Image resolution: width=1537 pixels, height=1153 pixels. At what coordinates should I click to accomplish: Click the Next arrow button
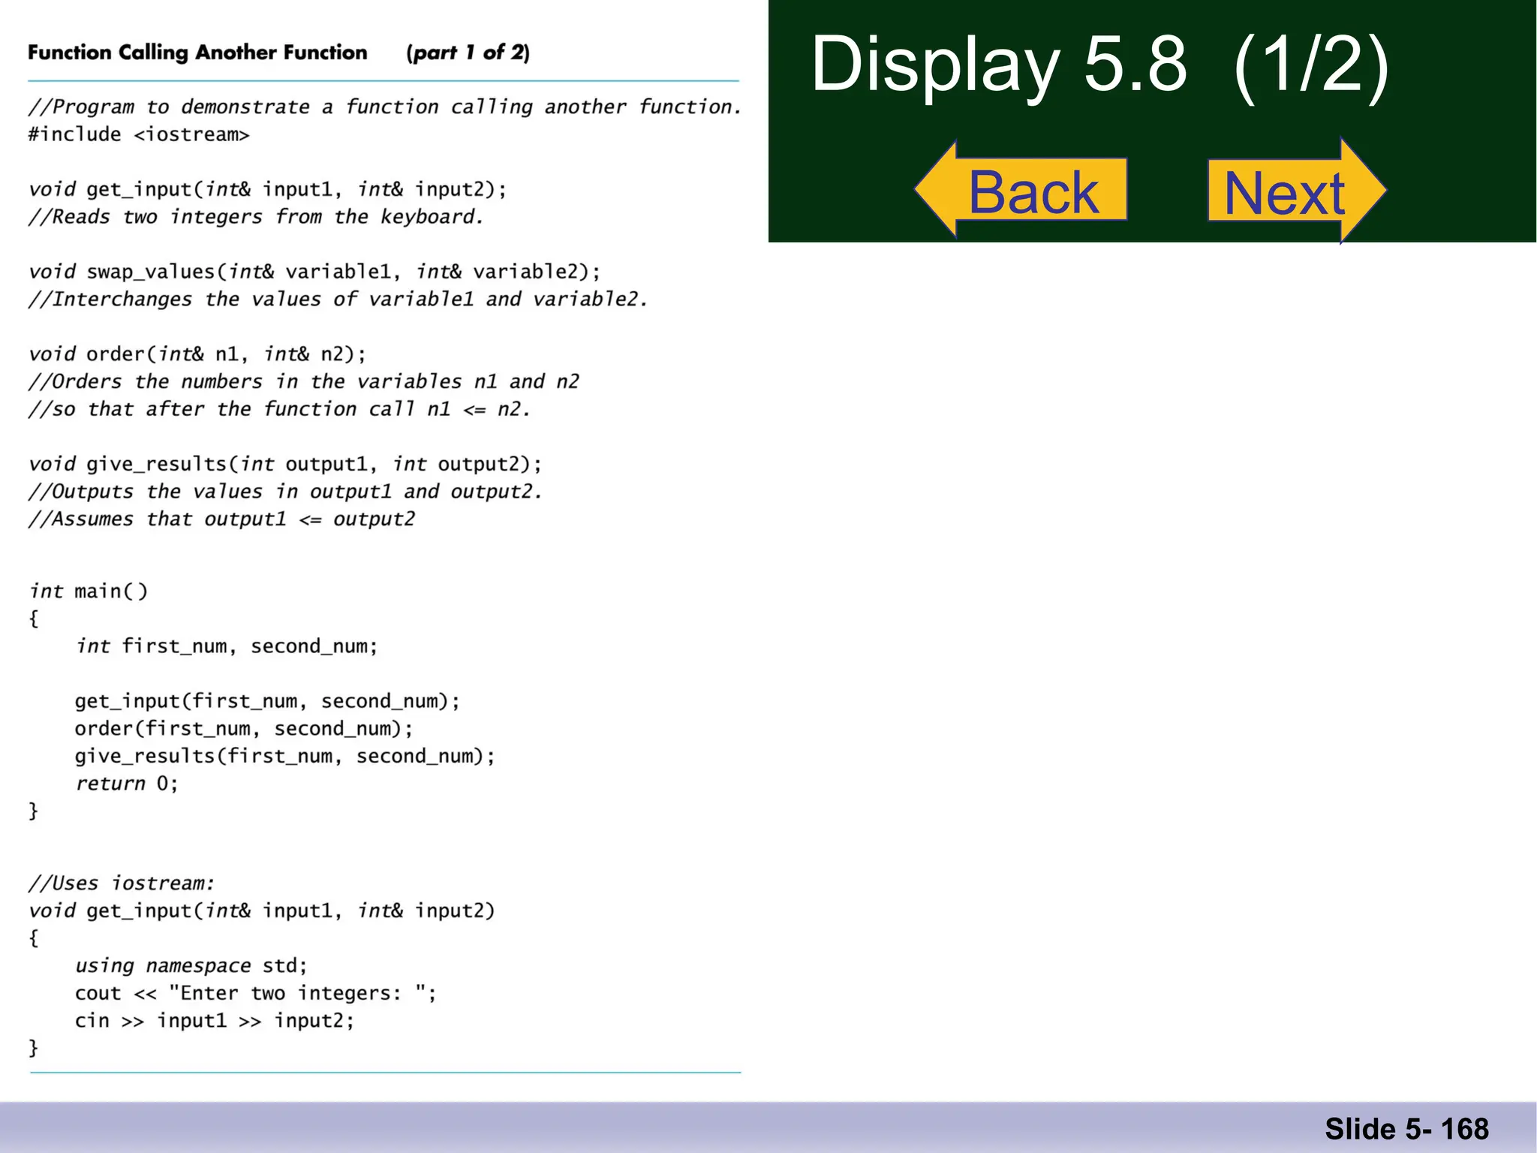point(1297,191)
